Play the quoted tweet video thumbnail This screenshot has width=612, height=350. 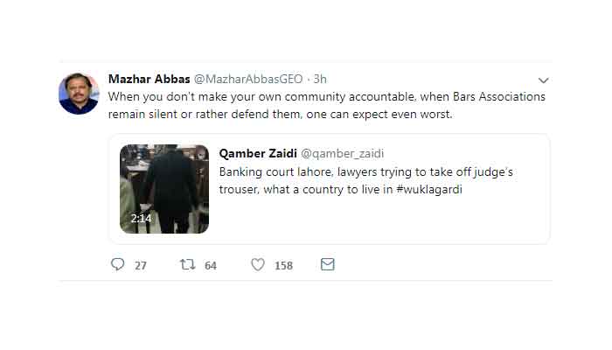pos(164,189)
